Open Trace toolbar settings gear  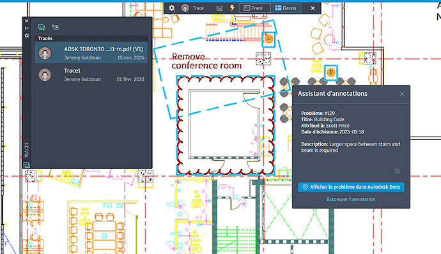[172, 8]
